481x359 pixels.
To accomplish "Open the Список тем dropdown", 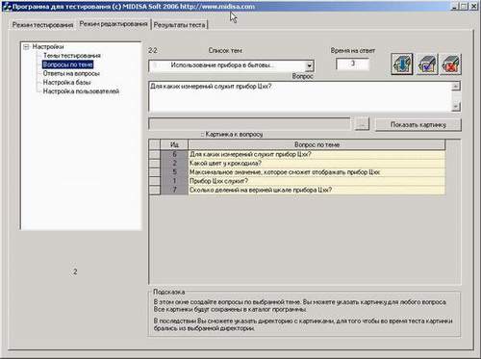I will pyautogui.click(x=309, y=65).
